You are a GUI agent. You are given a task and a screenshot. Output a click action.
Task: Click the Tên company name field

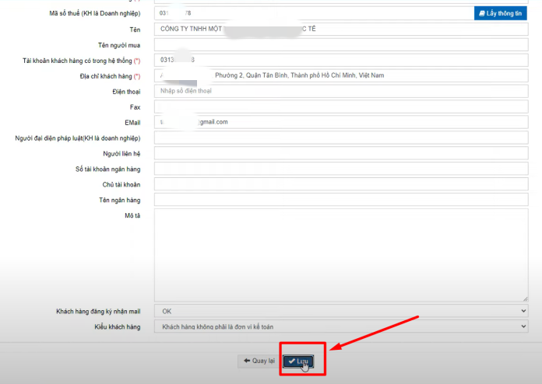(x=341, y=29)
